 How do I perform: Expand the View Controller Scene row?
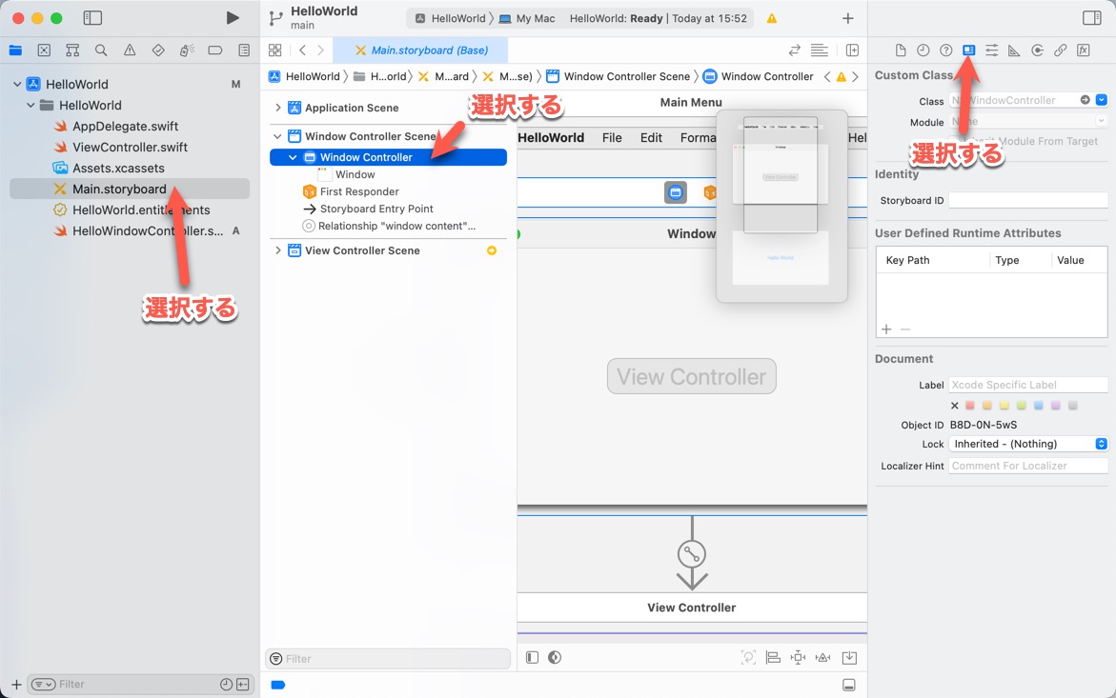coord(277,250)
